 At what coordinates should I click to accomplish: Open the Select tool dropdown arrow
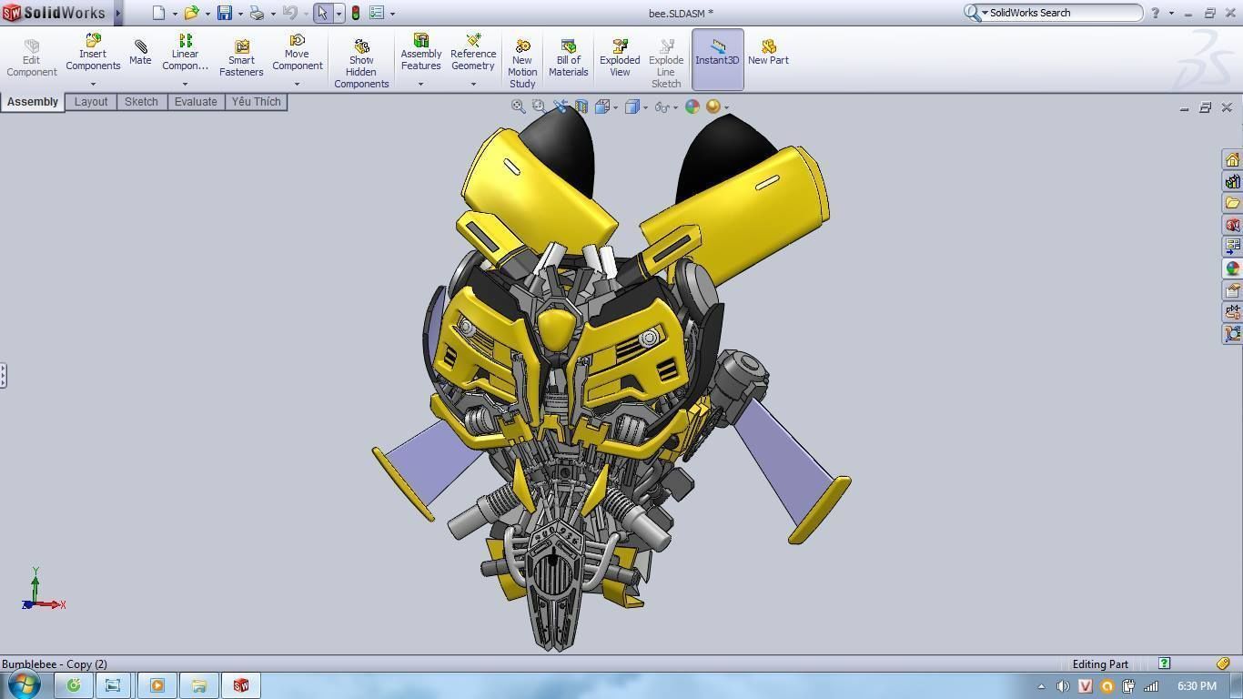pyautogui.click(x=339, y=14)
